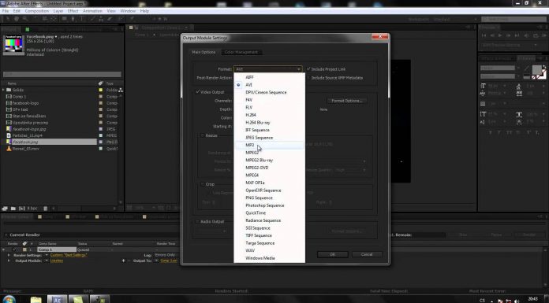The width and height of the screenshot is (549, 303).
Task: Expand the Render Settings row triangle
Action: [9, 255]
